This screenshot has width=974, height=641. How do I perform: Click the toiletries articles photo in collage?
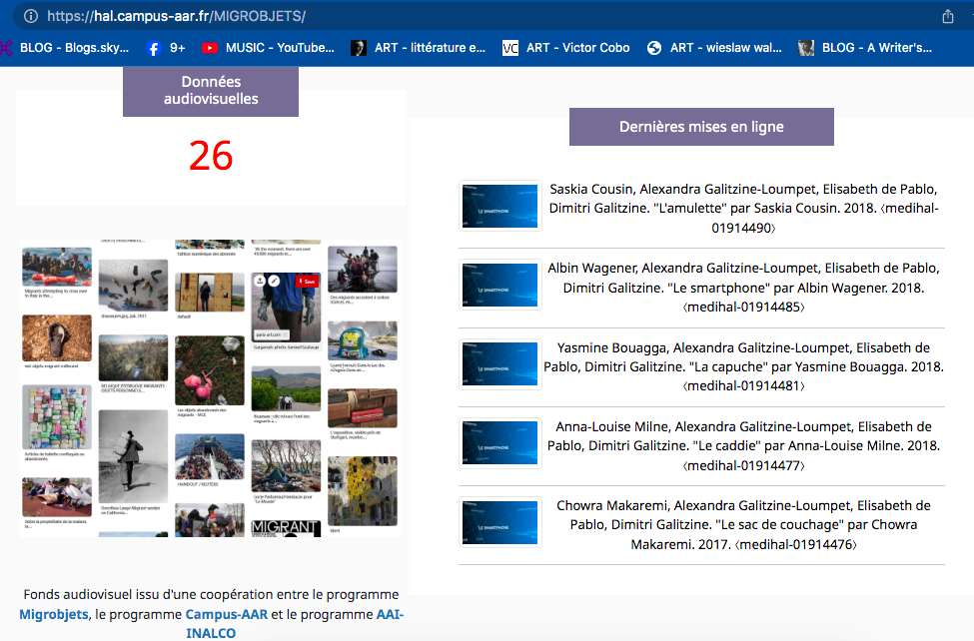pyautogui.click(x=57, y=416)
